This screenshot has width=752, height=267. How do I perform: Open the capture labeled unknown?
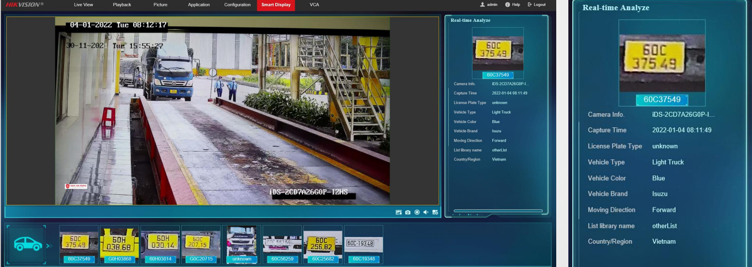241,243
